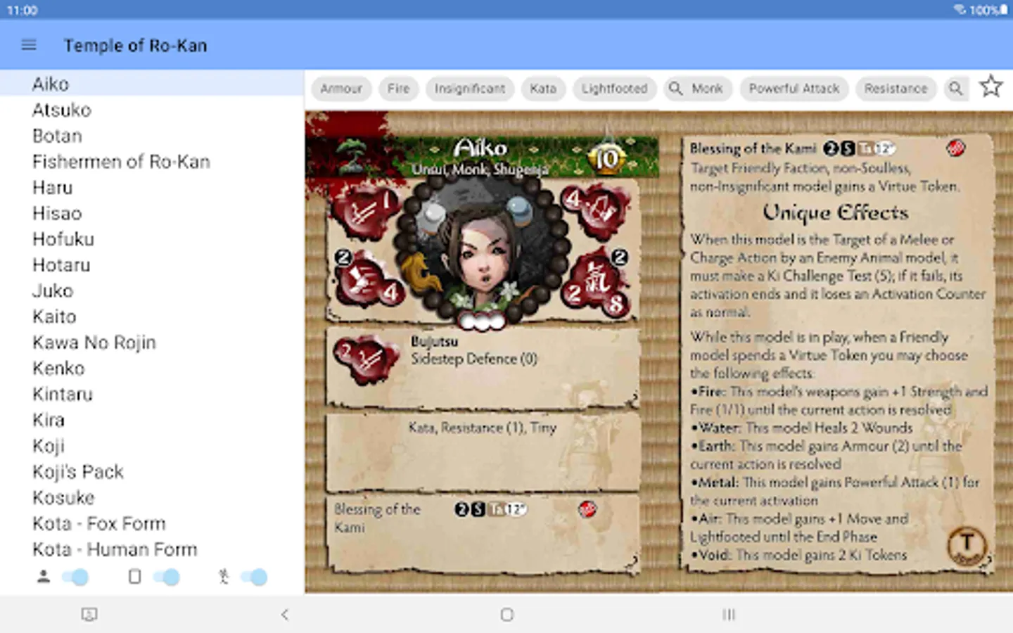Tap the Ki stat splat showing 2 and 8

click(598, 283)
